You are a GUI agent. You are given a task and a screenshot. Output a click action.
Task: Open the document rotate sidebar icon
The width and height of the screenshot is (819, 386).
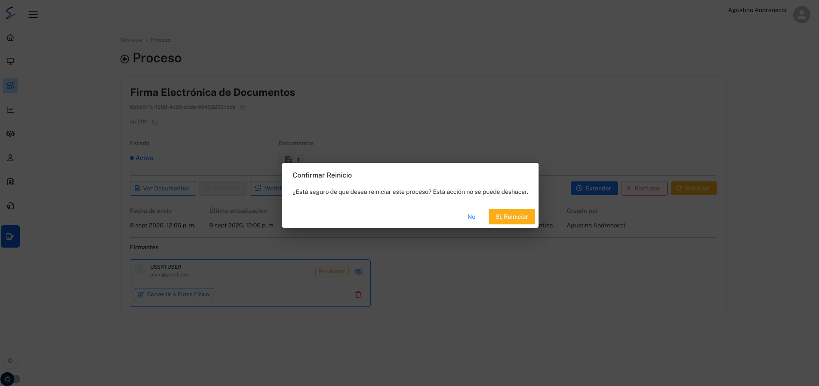[10, 206]
